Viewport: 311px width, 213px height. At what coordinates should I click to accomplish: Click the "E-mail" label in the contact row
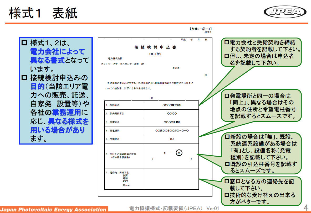tap(126, 185)
